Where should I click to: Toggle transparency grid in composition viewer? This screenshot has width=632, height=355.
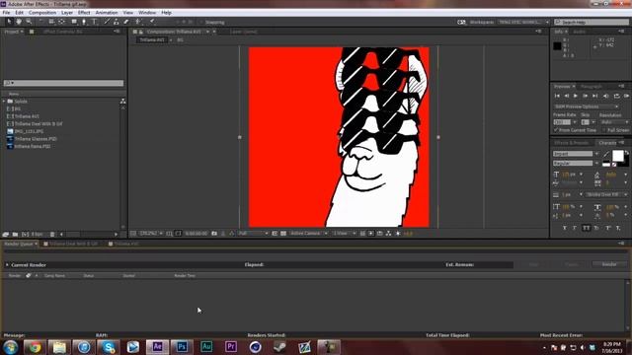(x=283, y=234)
